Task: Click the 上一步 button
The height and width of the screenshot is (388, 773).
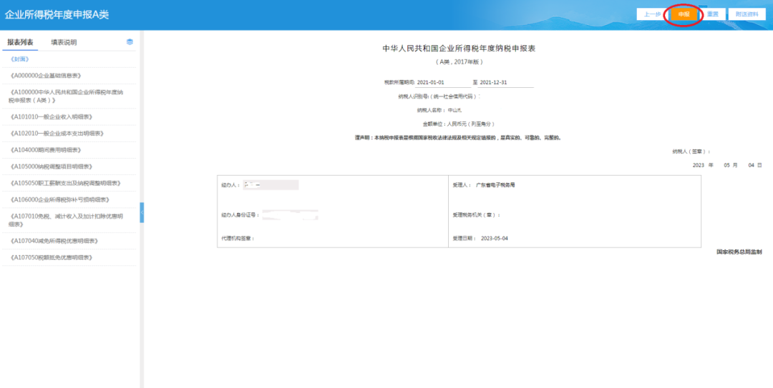Action: point(652,14)
